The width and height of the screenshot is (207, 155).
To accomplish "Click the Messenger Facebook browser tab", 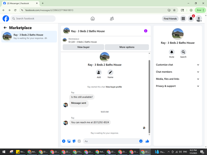I will pyautogui.click(x=20, y=3).
